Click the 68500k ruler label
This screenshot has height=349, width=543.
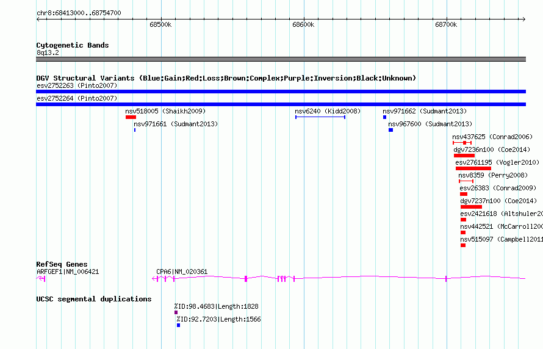click(160, 24)
